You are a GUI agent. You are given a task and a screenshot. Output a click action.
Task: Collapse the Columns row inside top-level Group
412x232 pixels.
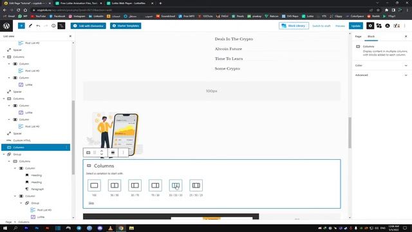pos(9,161)
